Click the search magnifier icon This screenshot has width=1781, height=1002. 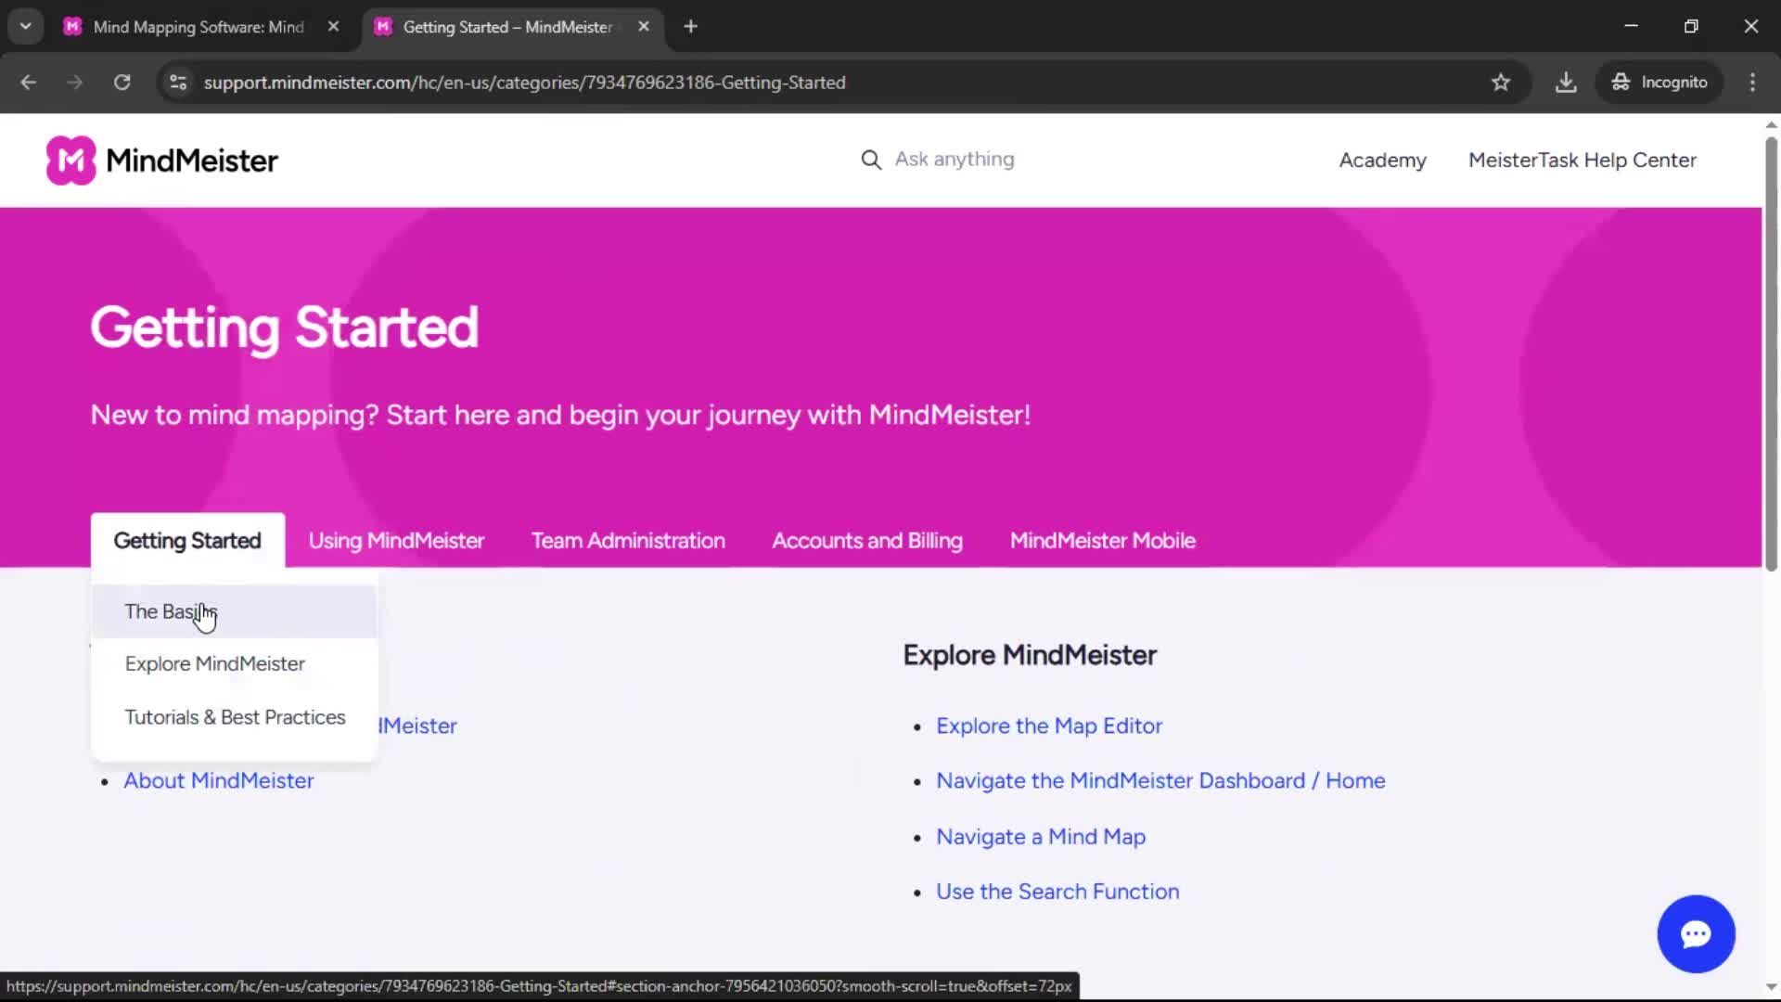pyautogui.click(x=870, y=160)
